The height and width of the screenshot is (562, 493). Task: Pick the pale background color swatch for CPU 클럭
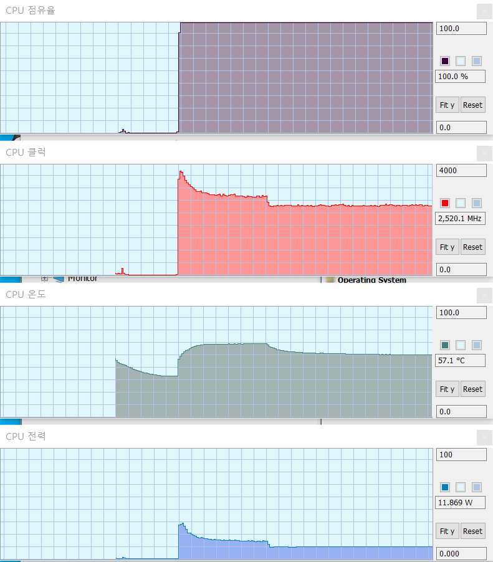point(461,203)
